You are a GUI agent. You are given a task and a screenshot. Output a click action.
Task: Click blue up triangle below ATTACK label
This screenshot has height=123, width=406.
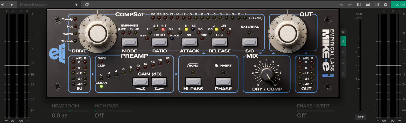pyautogui.click(x=204, y=53)
